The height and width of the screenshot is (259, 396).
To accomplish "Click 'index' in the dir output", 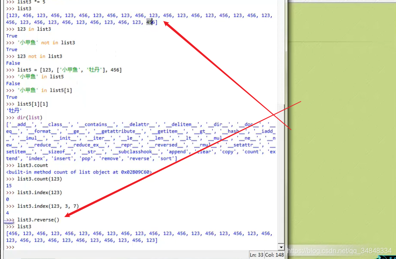I will [x=36, y=158].
